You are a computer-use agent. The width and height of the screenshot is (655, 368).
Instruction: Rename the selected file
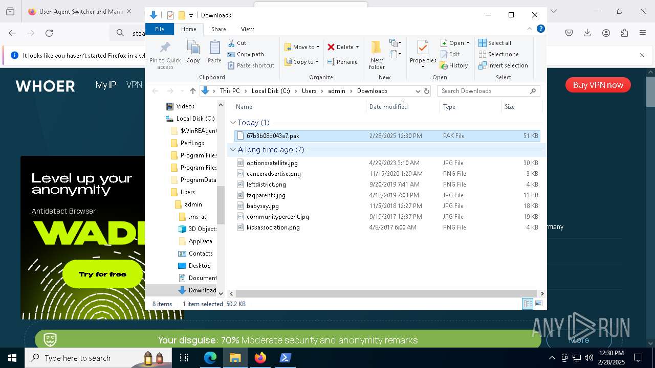click(342, 62)
